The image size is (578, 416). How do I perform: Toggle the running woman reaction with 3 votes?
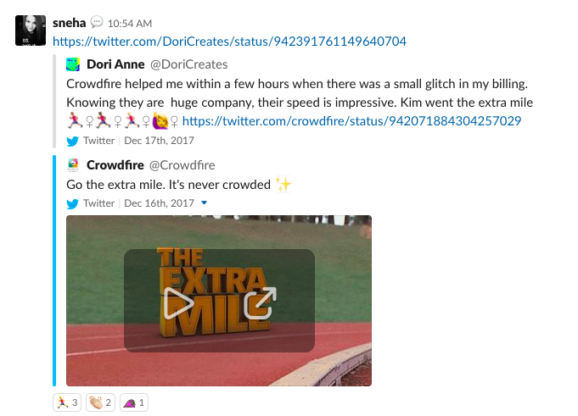(x=67, y=402)
